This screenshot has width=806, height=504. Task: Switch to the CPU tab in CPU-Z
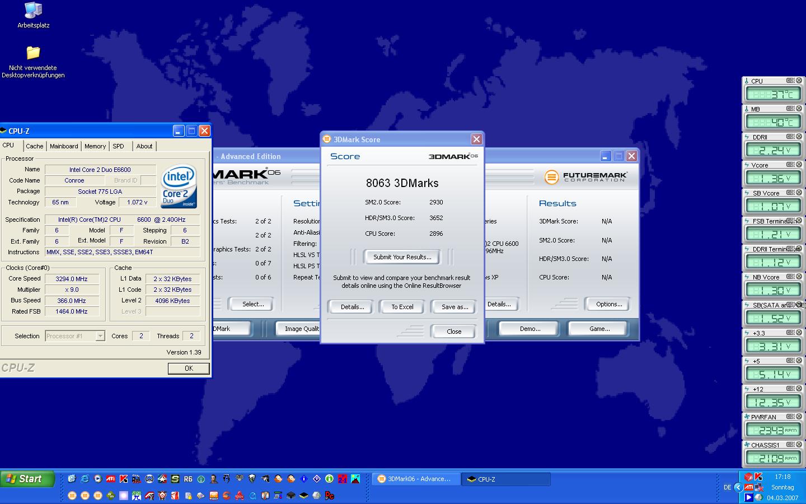click(8, 145)
